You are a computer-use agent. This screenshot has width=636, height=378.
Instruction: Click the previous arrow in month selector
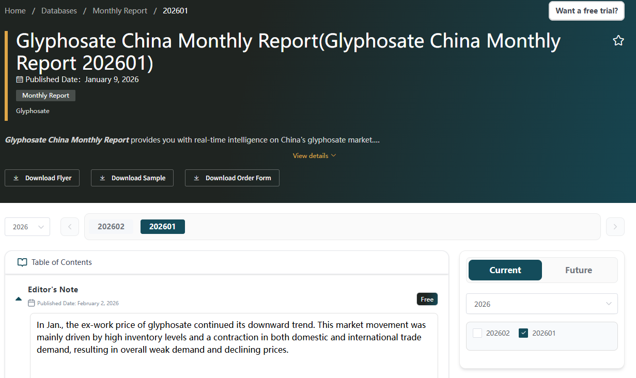70,227
